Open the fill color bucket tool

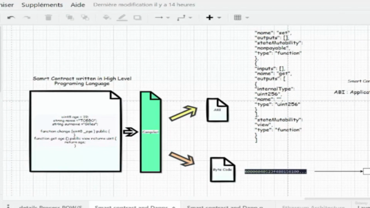106,17
